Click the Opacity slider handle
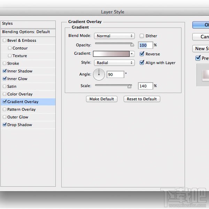 [x=132, y=45]
